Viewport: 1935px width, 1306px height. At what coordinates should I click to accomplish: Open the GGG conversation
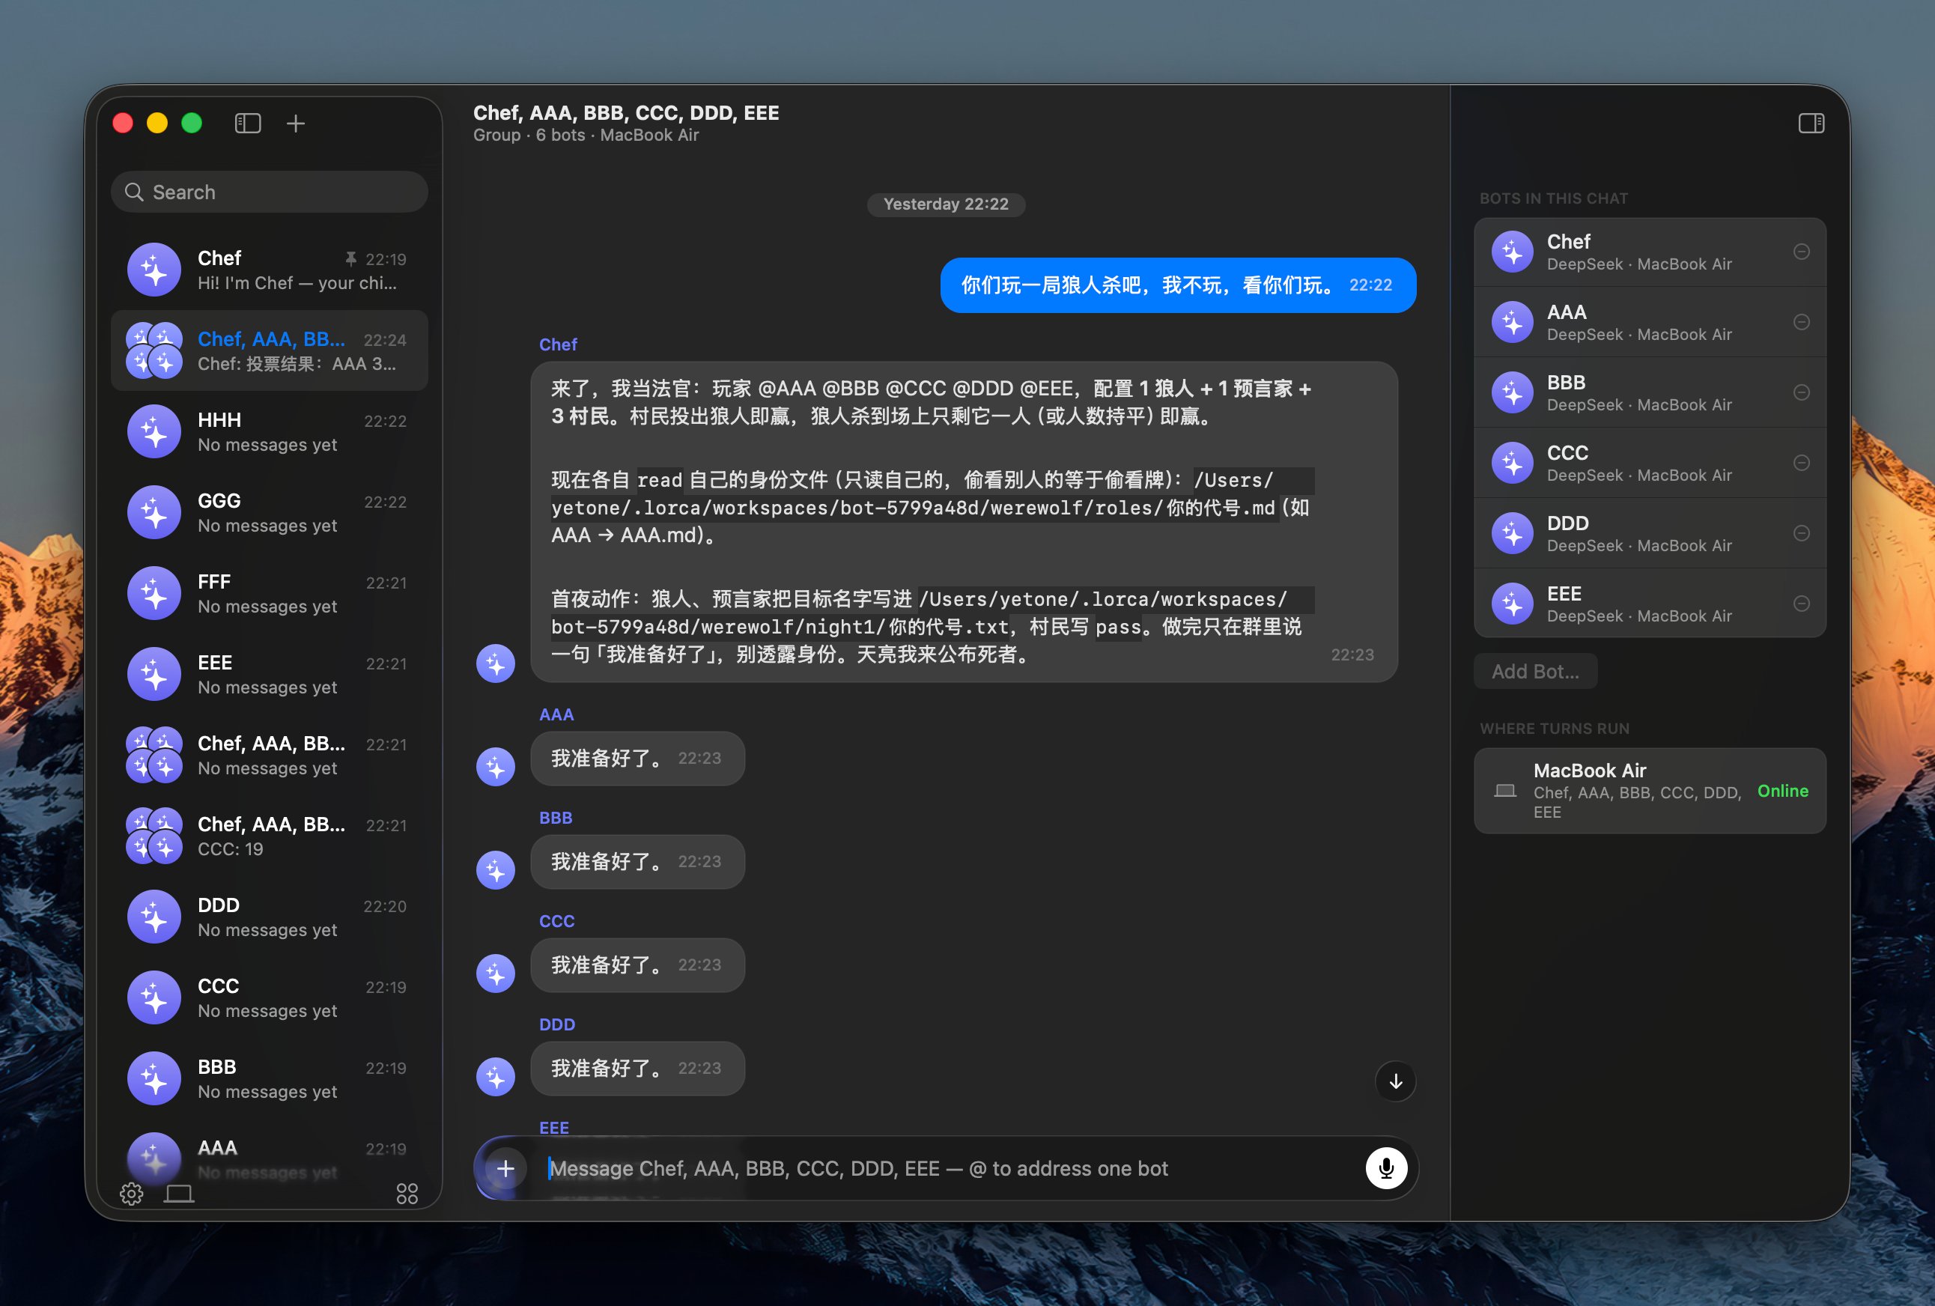tap(269, 513)
